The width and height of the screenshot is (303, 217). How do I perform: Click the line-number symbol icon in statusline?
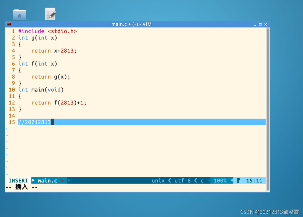(238, 181)
